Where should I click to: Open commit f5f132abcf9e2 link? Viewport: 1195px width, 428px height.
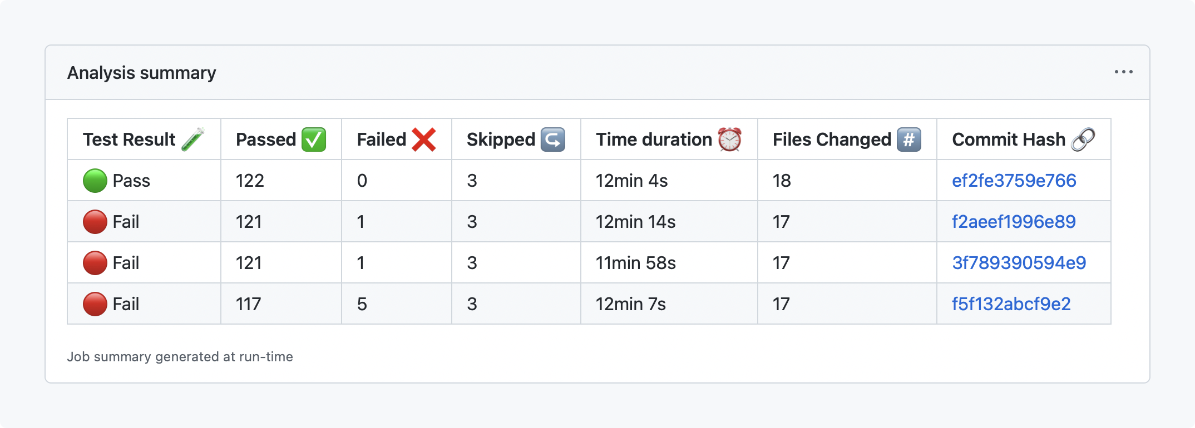(1011, 304)
